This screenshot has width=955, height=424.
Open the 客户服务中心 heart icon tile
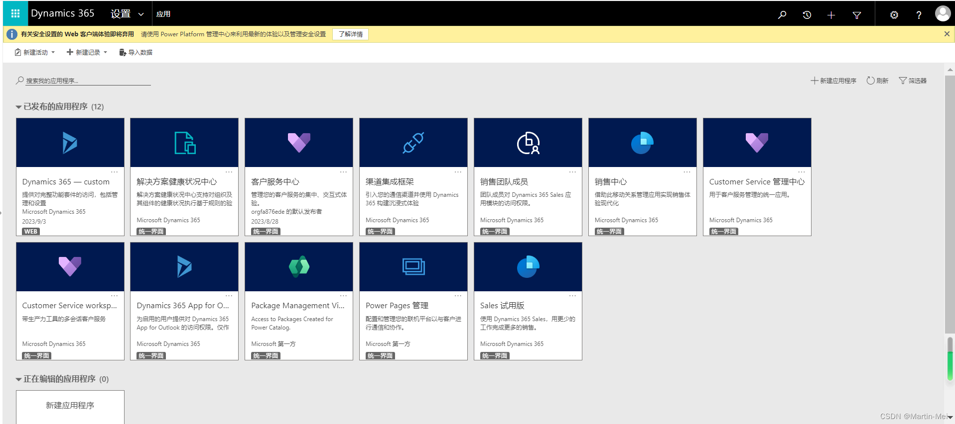[299, 143]
